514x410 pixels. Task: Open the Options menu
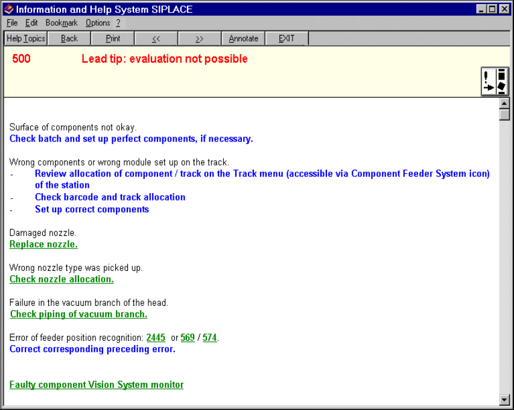tap(98, 23)
